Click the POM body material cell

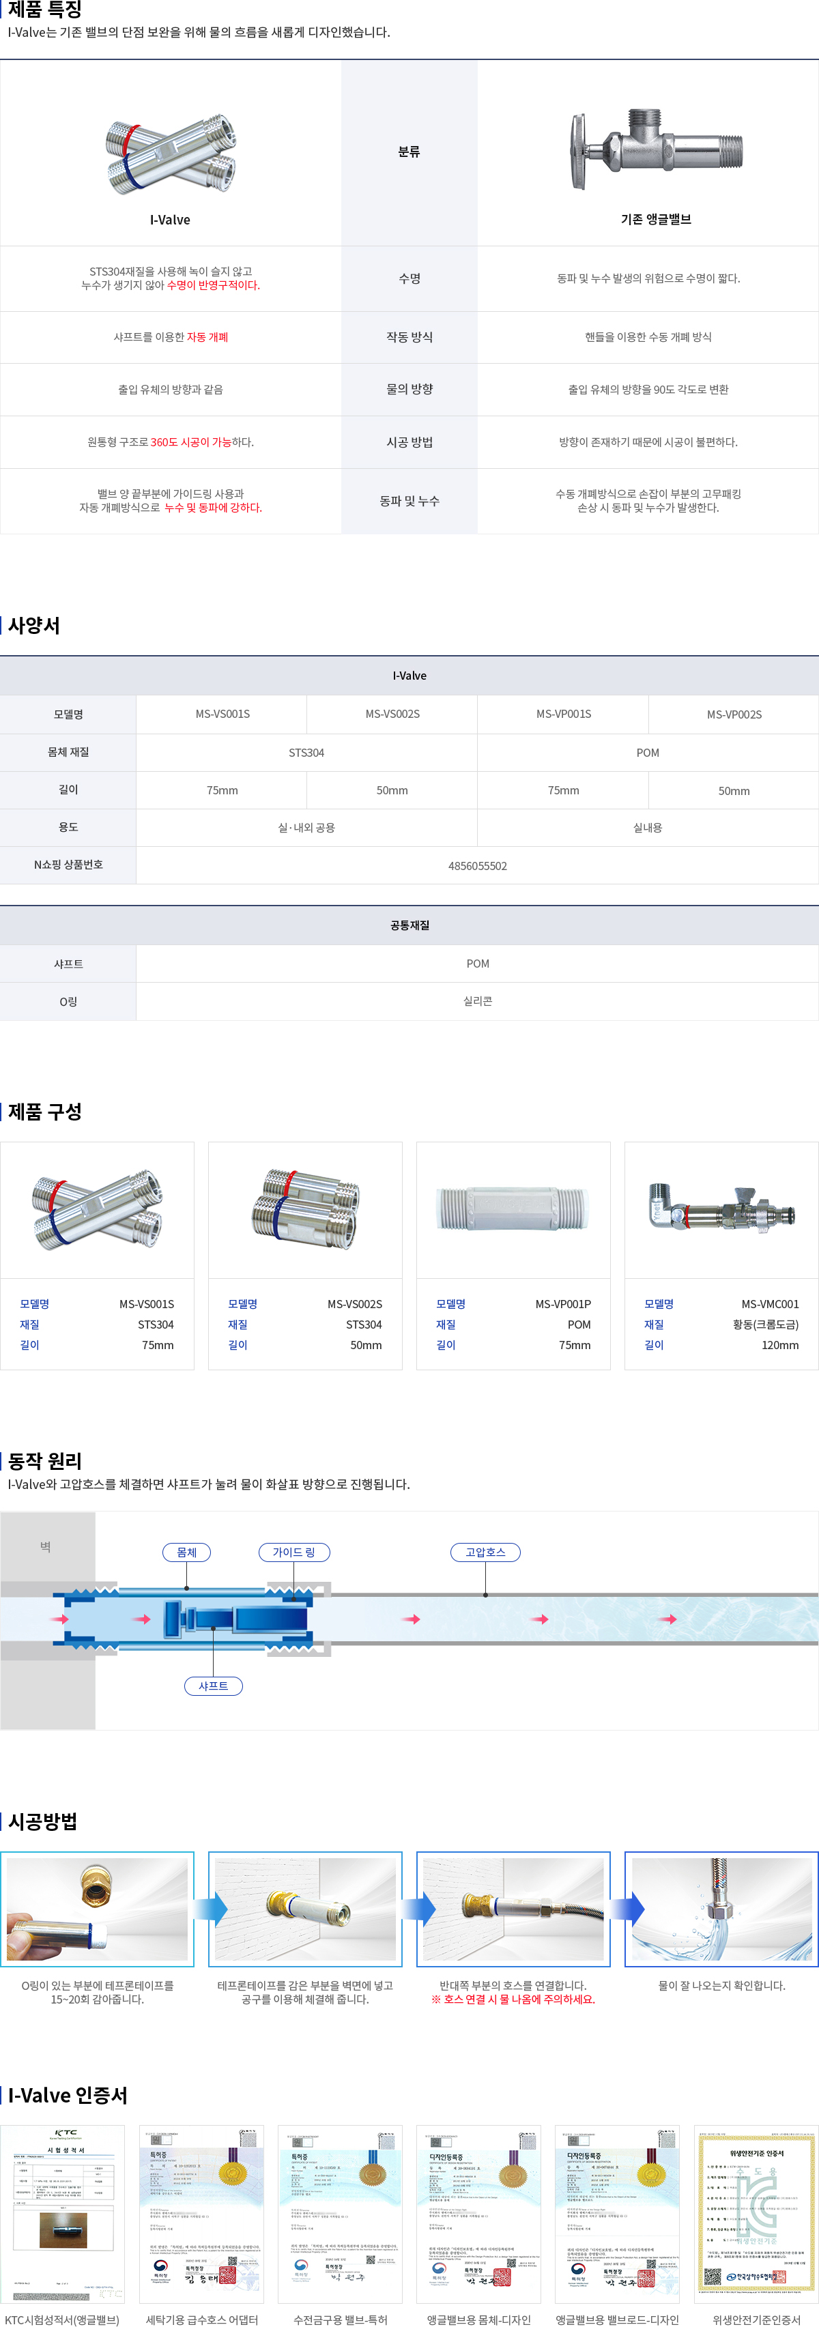pos(648,753)
